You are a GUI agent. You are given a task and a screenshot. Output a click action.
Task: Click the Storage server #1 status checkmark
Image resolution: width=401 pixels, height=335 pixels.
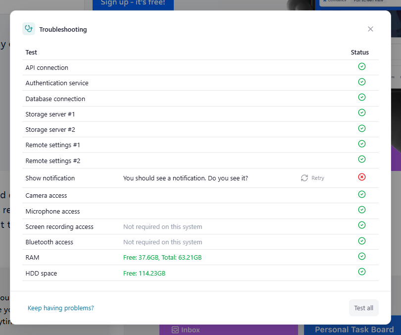click(x=361, y=112)
